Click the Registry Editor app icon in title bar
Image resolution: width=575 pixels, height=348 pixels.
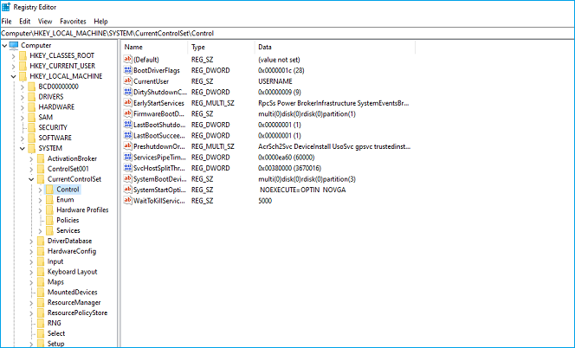pos(7,7)
